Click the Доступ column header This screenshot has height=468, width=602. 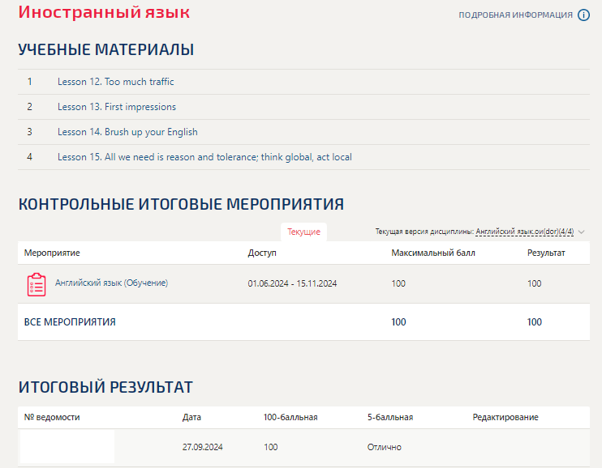(x=262, y=253)
